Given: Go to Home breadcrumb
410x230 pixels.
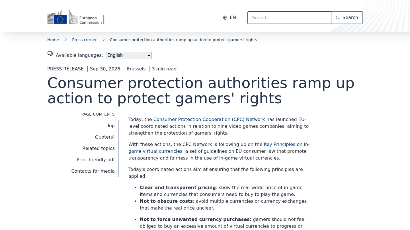Looking at the screenshot, I should point(53,40).
